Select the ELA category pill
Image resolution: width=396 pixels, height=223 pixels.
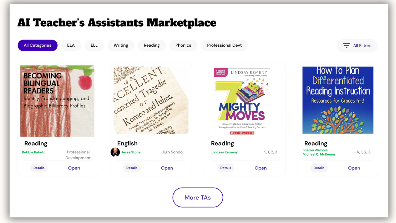71,45
